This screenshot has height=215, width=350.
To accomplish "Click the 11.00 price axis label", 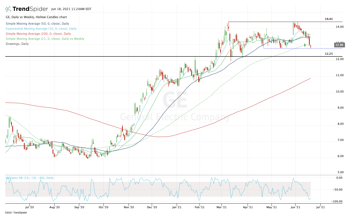I will pos(339,75).
